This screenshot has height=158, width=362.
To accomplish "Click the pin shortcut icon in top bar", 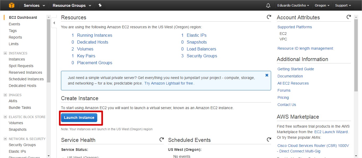I will click(100, 5).
